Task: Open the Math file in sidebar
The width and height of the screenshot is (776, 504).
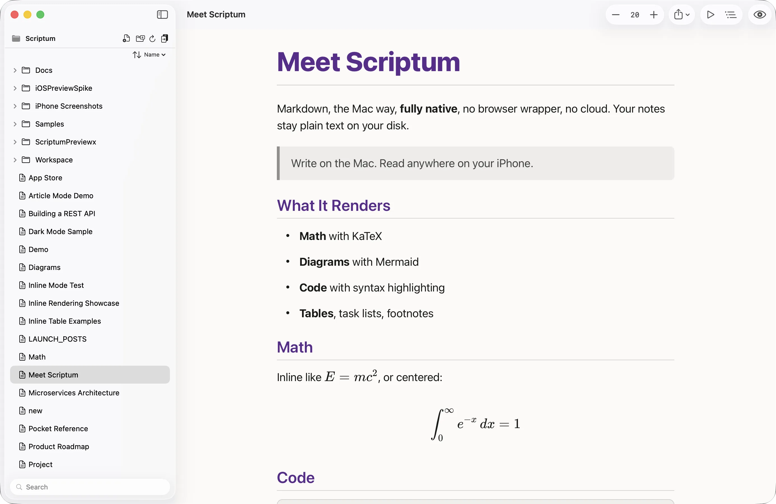Action: coord(90,357)
